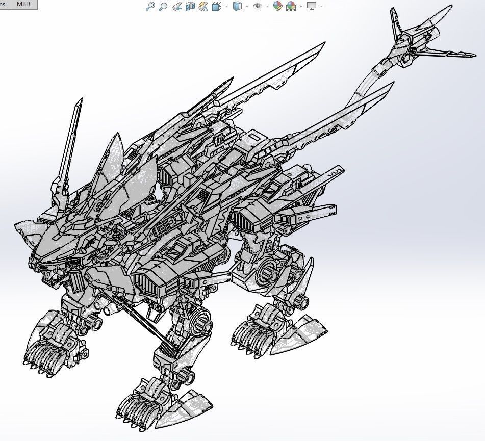This screenshot has height=441, width=485.
Task: Expand the View Settings dropdown arrow
Action: tap(322, 6)
